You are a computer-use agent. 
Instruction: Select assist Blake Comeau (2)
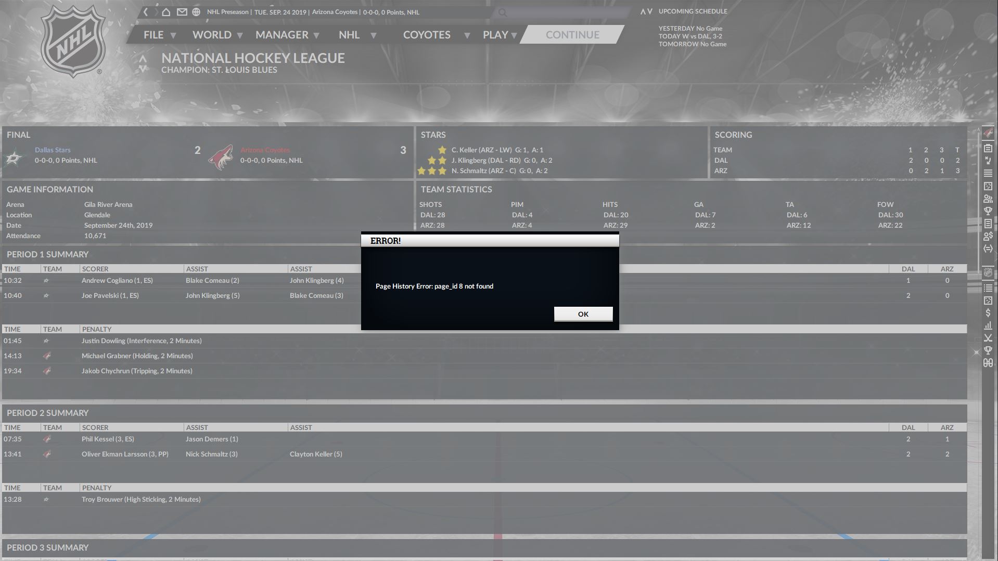tap(212, 280)
